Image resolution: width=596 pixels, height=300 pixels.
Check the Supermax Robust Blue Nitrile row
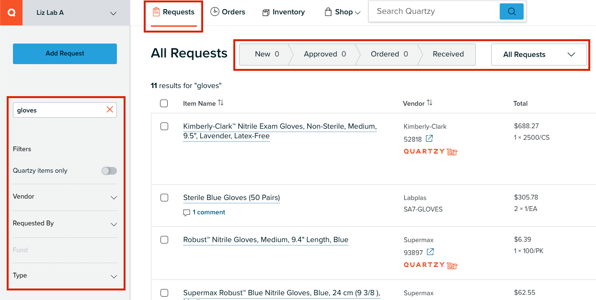pos(164,293)
